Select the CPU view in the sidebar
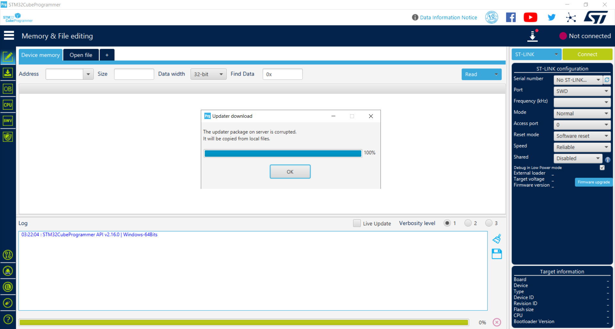615x329 pixels. tap(8, 104)
